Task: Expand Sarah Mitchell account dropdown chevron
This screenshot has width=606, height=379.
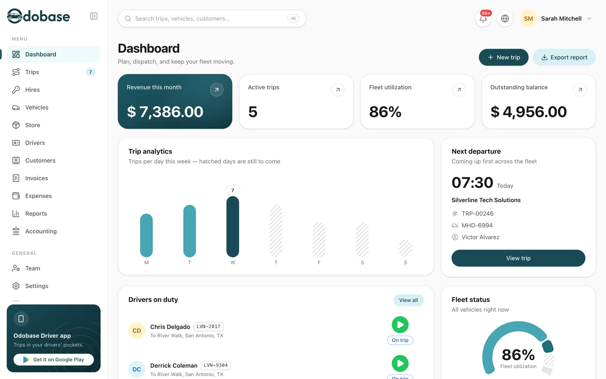Action: tap(589, 19)
